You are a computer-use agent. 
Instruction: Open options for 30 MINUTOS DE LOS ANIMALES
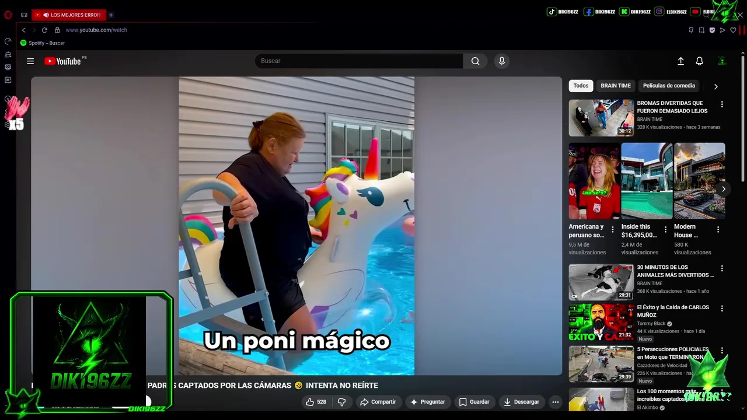tap(722, 268)
